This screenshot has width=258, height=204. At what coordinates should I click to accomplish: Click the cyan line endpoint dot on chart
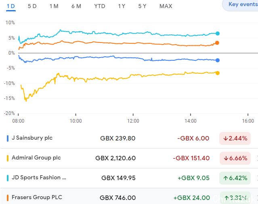pos(218,34)
